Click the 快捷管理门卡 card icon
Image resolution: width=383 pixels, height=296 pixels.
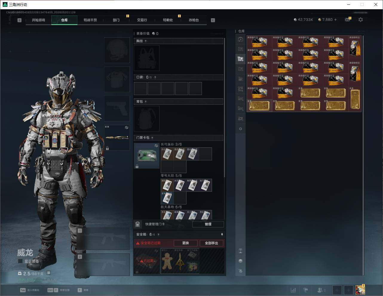coord(138,224)
